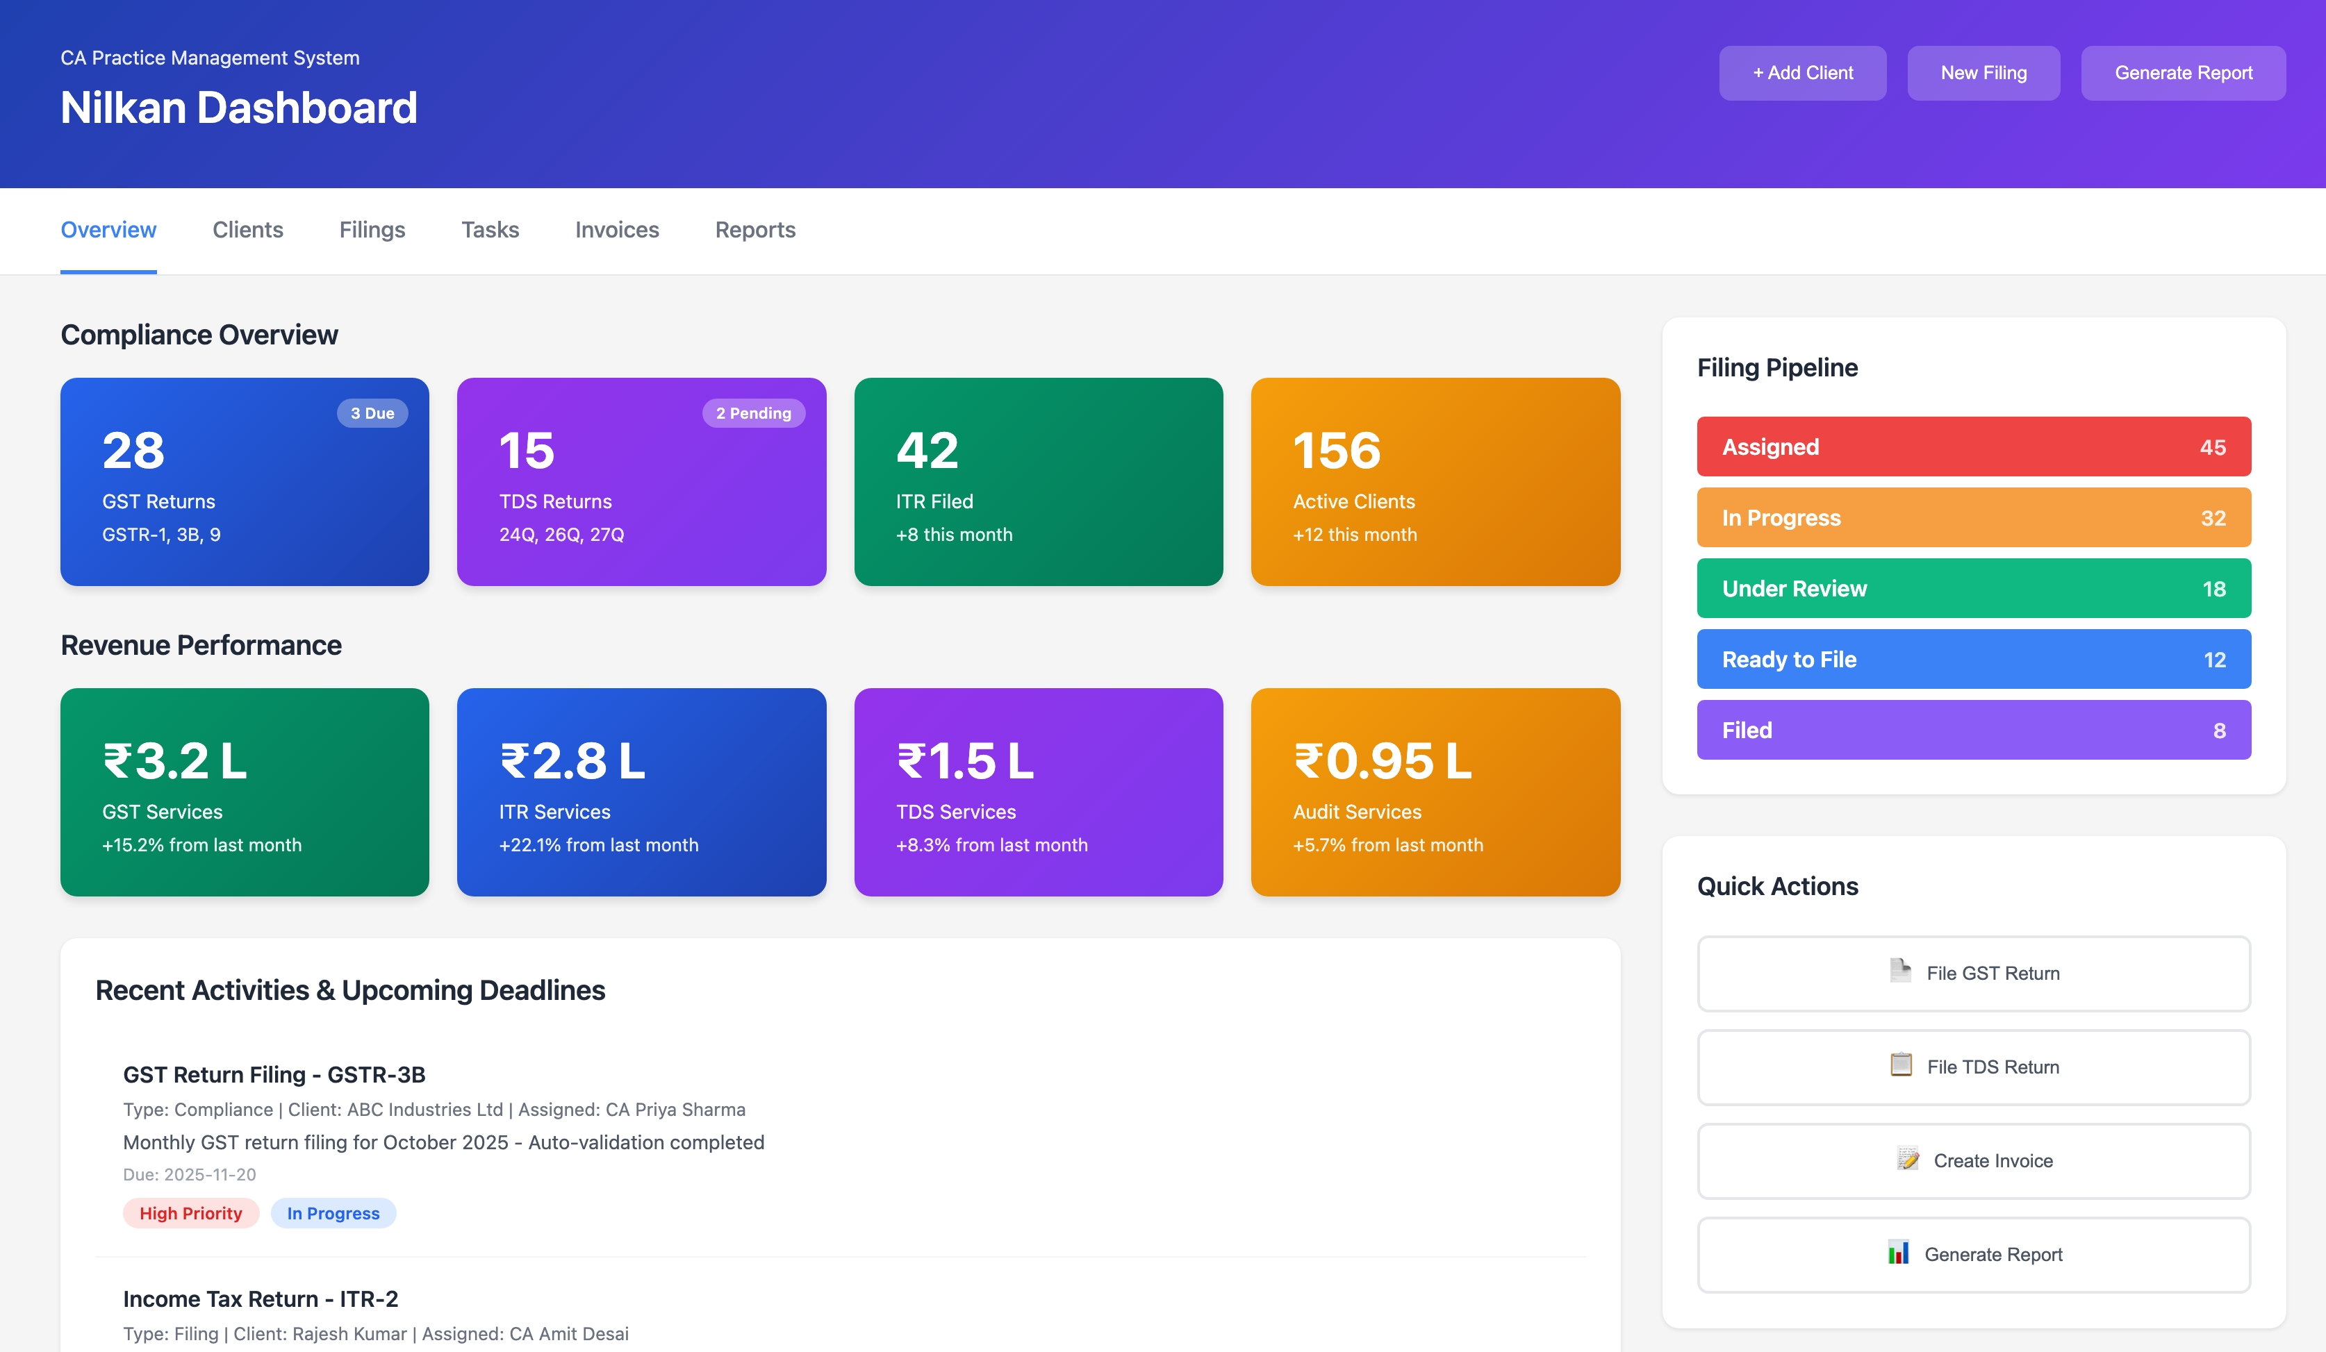Go to the Invoices tab
The width and height of the screenshot is (2326, 1352).
(x=616, y=230)
